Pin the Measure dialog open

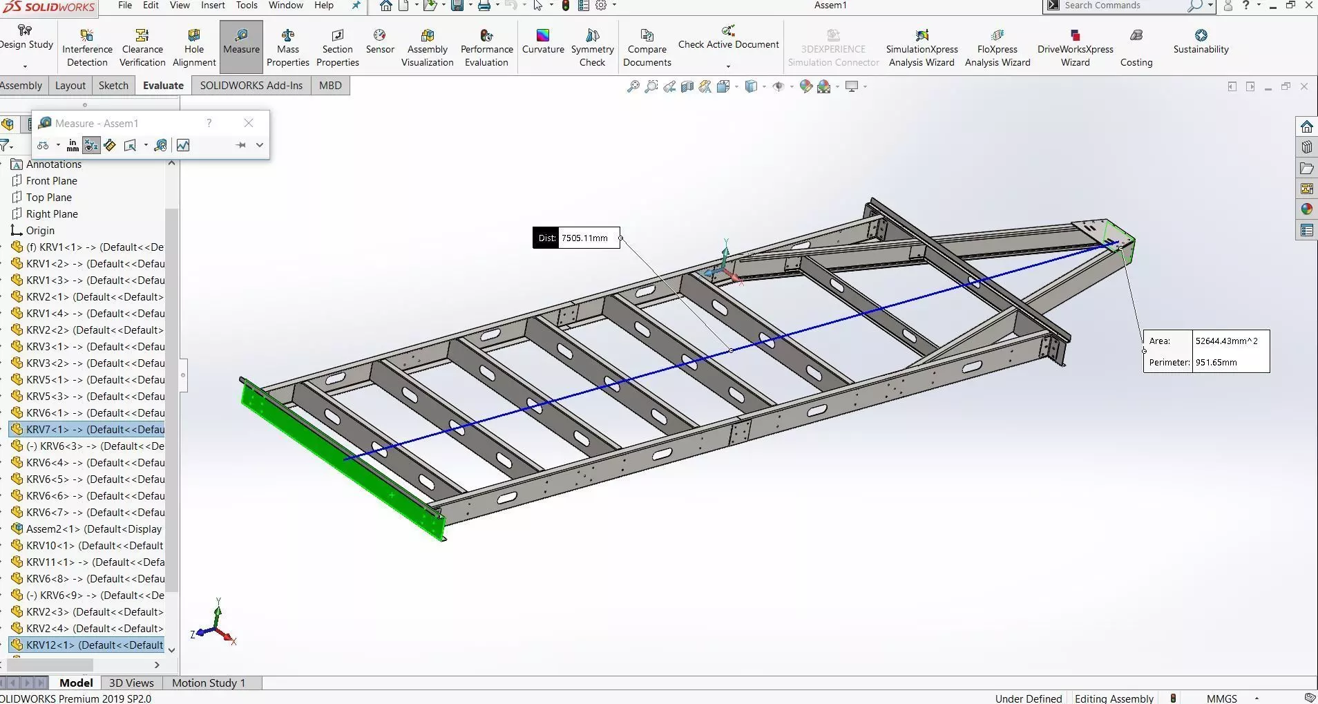click(x=241, y=145)
